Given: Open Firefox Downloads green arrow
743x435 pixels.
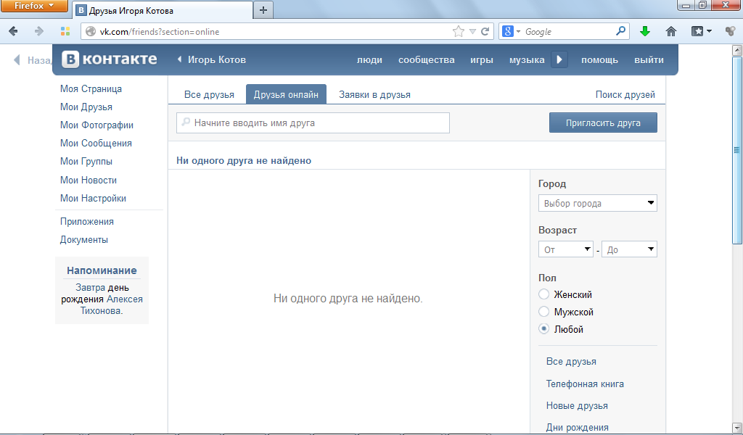Looking at the screenshot, I should [x=645, y=31].
